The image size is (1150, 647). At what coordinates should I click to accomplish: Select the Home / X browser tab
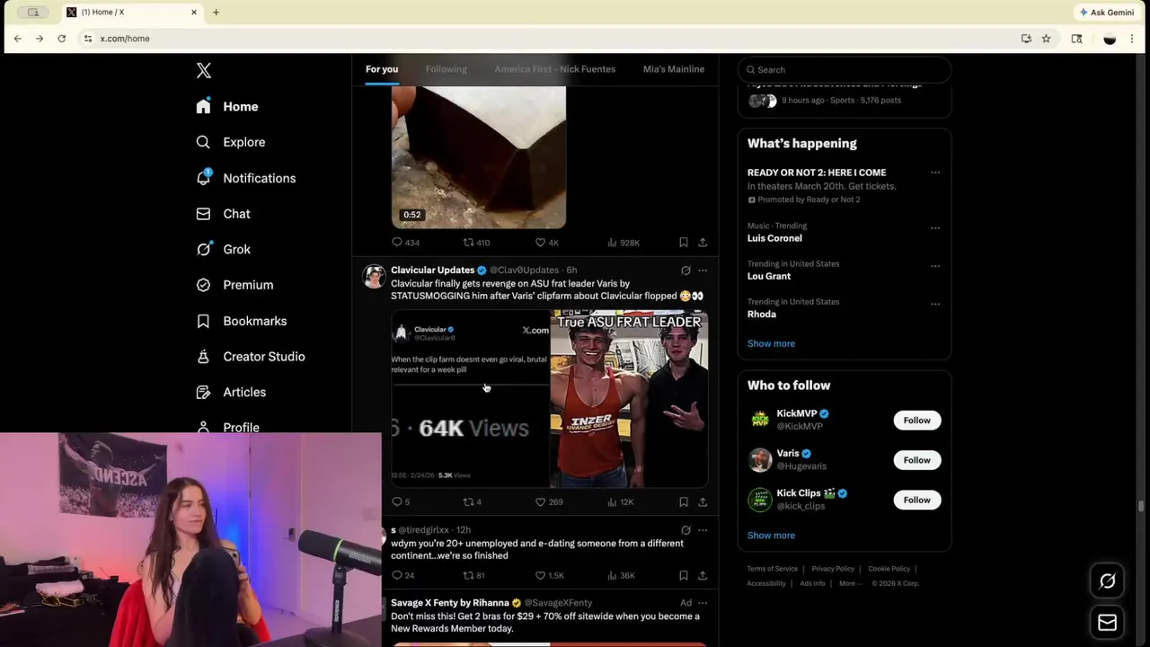131,12
